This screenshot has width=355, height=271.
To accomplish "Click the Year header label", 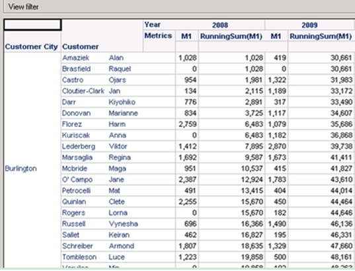I will point(152,24).
